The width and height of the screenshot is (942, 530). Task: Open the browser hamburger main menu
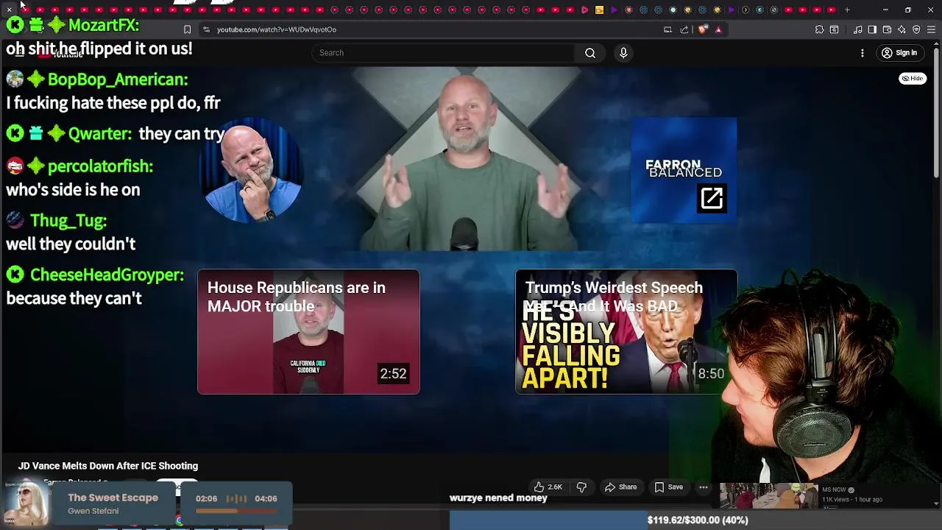click(x=931, y=29)
